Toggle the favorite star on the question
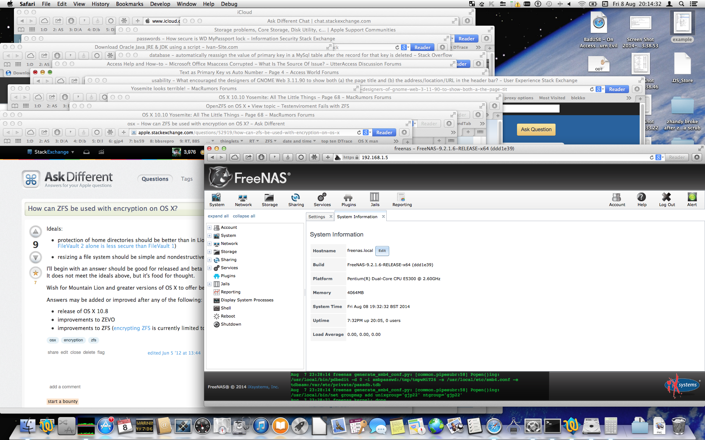 (36, 273)
